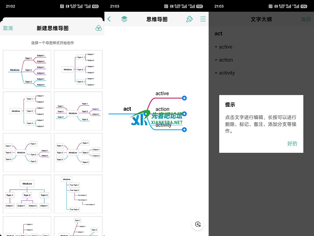Open the hamburger menu icon

coord(203,19)
